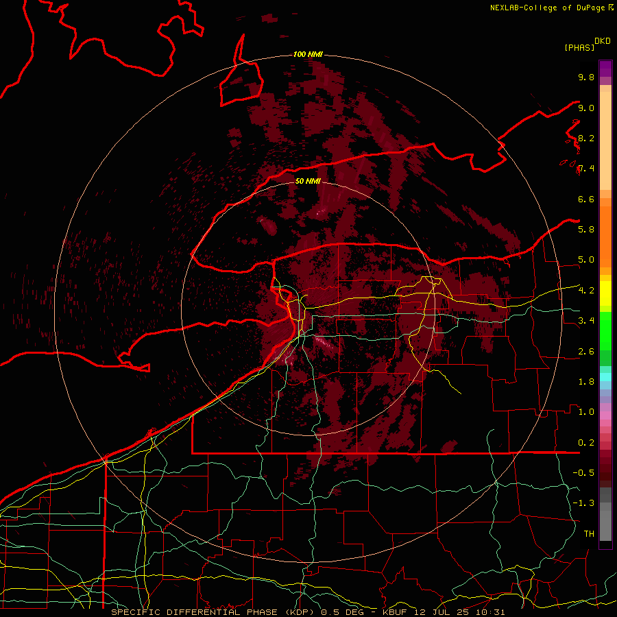
Task: Click the TH label on the color scale
Action: point(589,534)
